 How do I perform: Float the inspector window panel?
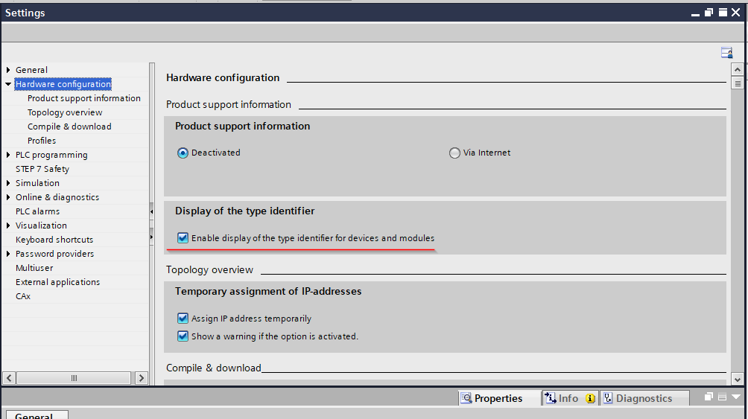point(709,397)
